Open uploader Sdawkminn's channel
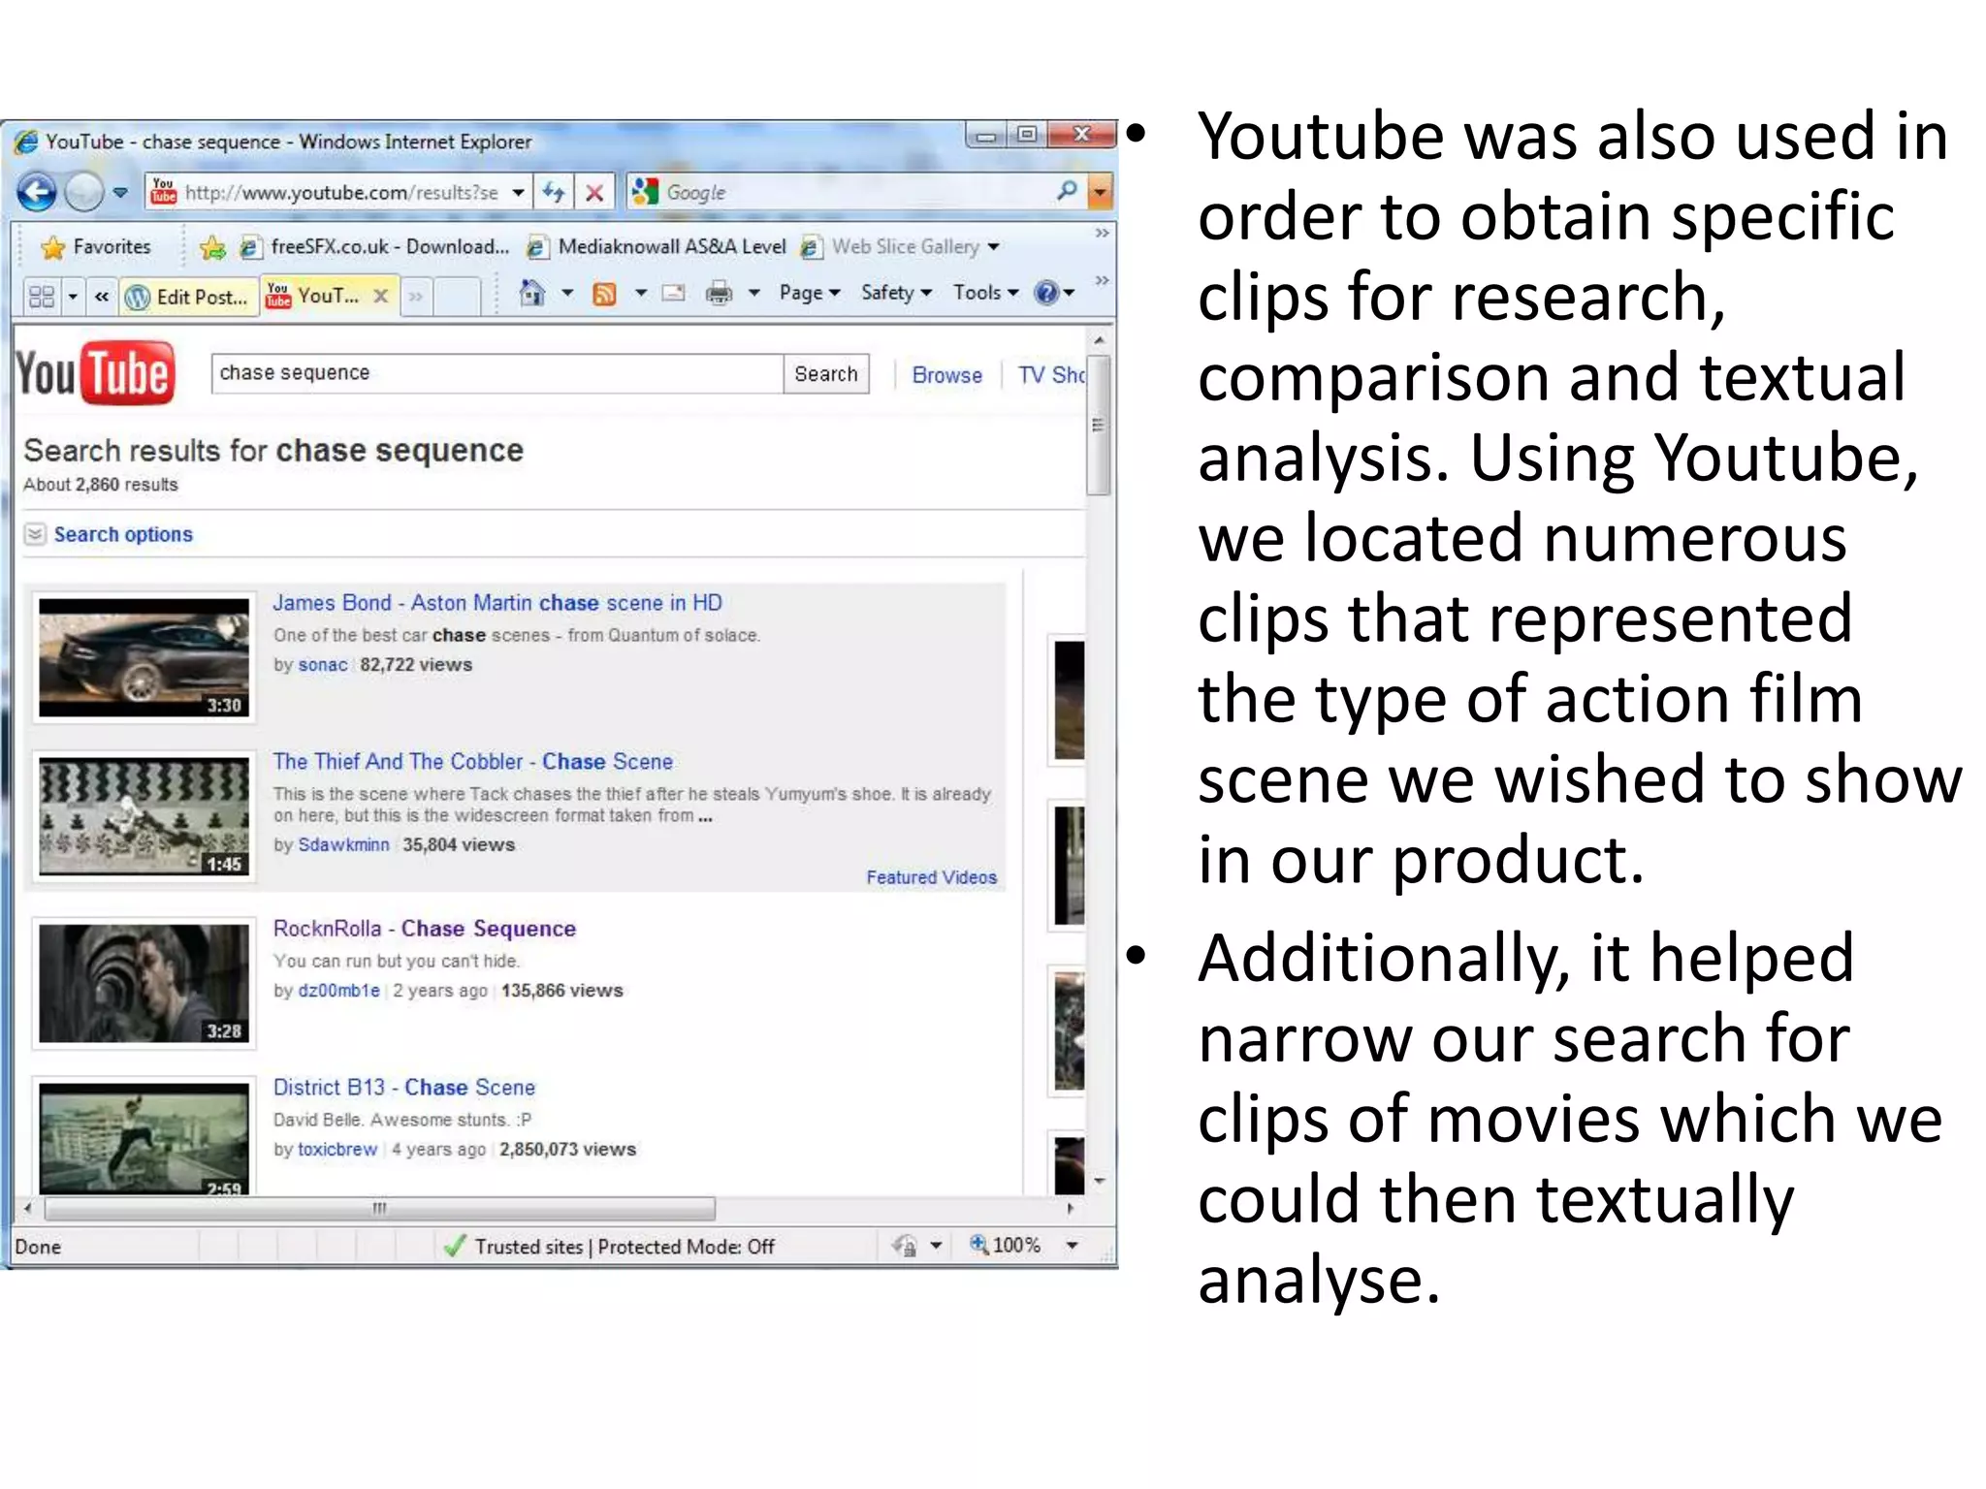Viewport: 1986px width, 1489px height. coord(343,845)
